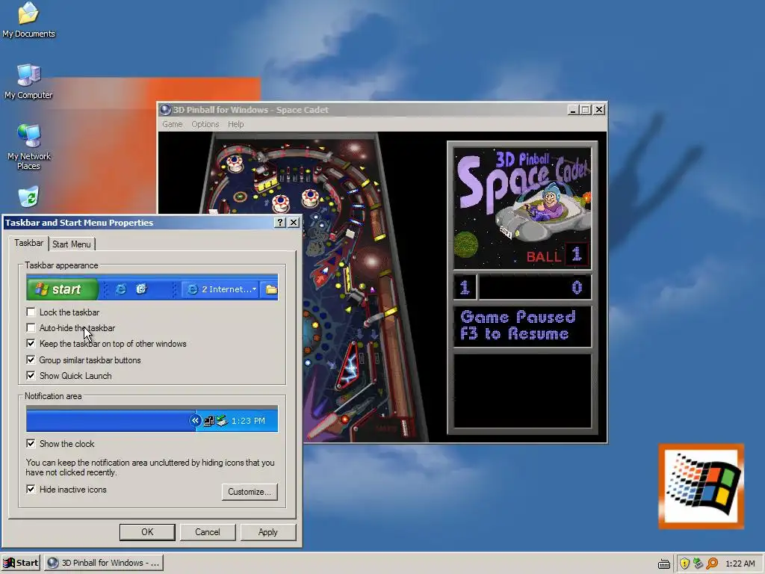This screenshot has height=574, width=765.
Task: Uncheck Group similar taskbar buttons
Action: tap(31, 359)
